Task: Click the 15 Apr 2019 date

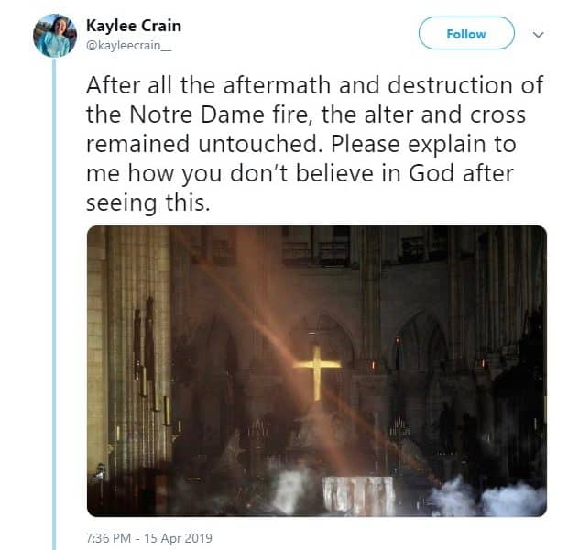Action: 178,538
